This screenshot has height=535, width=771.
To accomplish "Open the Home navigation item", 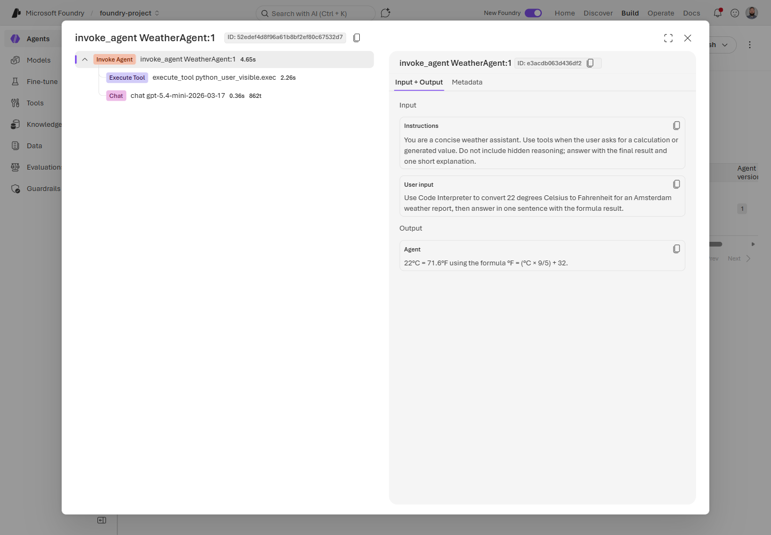I will [x=565, y=13].
